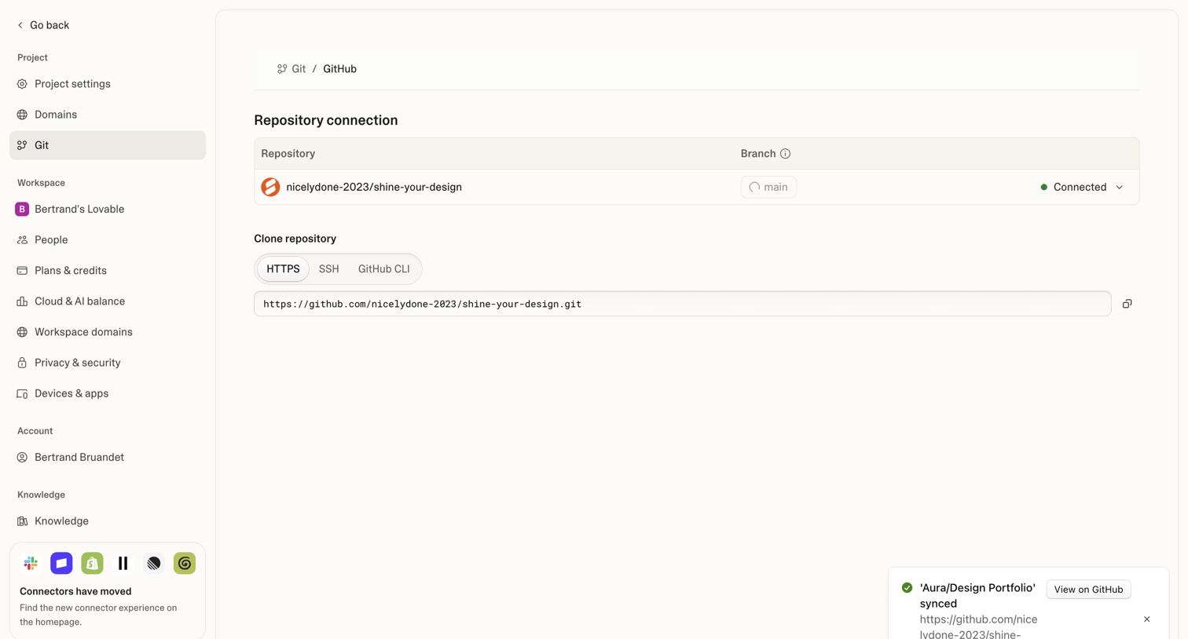Click the View on GitHub button
Viewport: 1188px width, 639px height.
click(1088, 590)
